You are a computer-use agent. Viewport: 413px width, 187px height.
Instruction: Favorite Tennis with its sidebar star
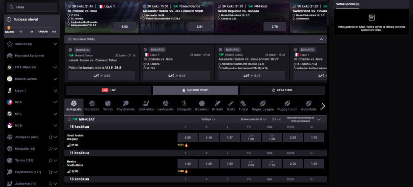point(50,160)
